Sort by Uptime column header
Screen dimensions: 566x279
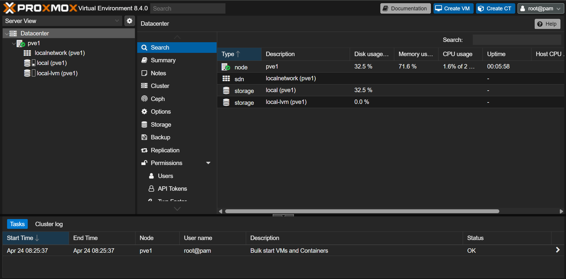[x=507, y=54]
